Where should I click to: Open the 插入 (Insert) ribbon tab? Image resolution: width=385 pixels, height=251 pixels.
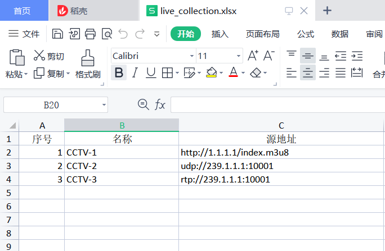220,34
